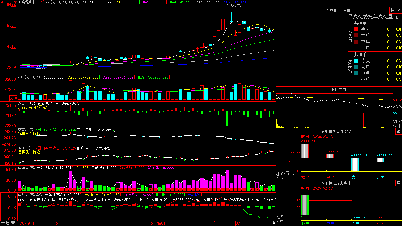The width and height of the screenshot is (402, 226).
Task: Click the MA(5,10,20,30,60,120) parameters label
Action: coord(66,2)
